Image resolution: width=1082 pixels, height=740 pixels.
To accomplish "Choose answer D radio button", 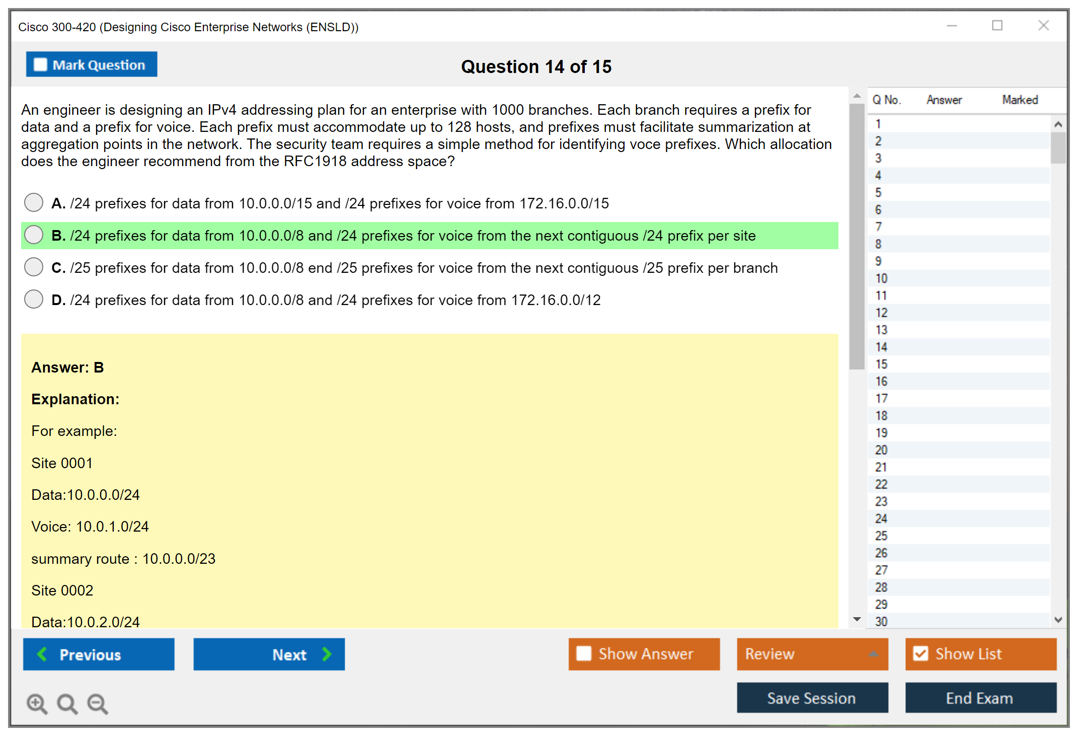I will point(34,299).
